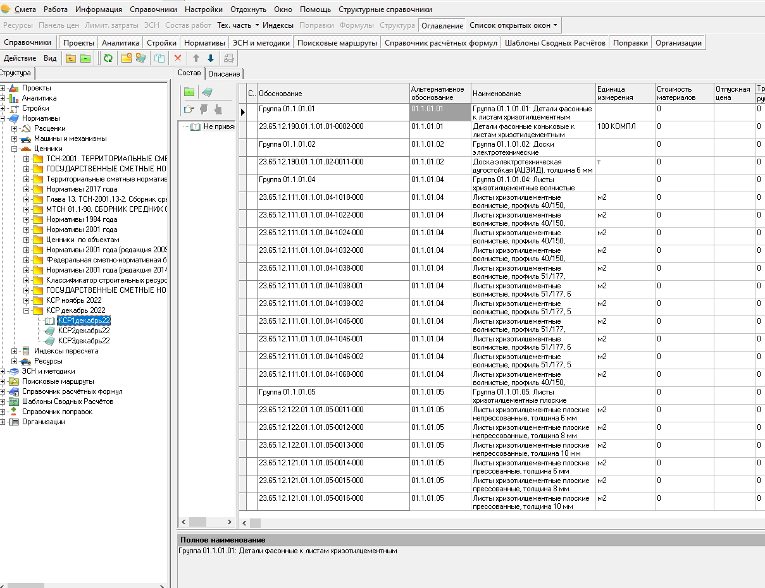Click the Действие button

20,58
